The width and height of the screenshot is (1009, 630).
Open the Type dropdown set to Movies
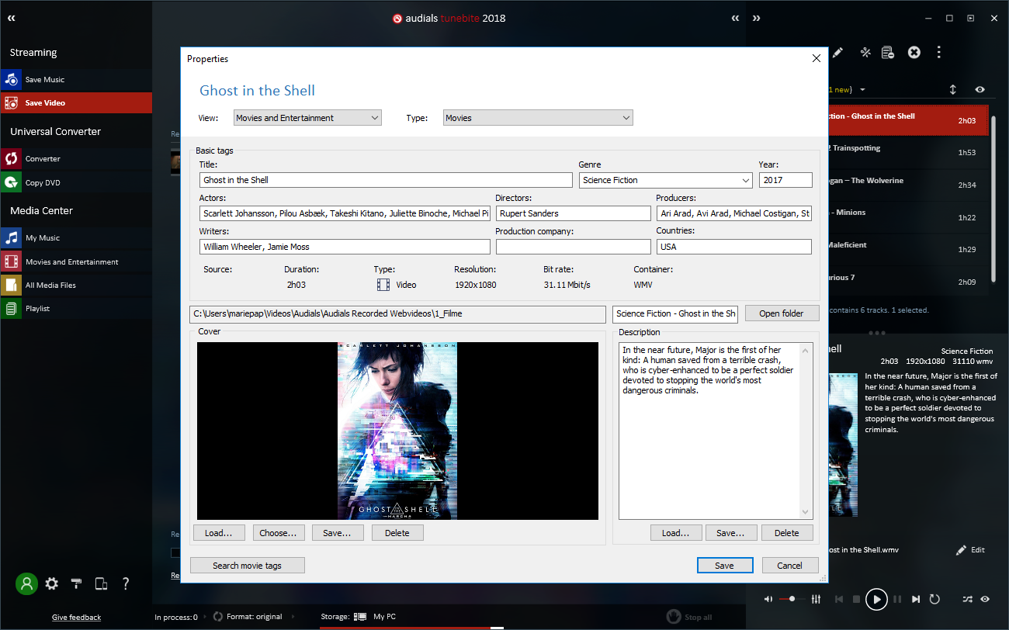538,118
